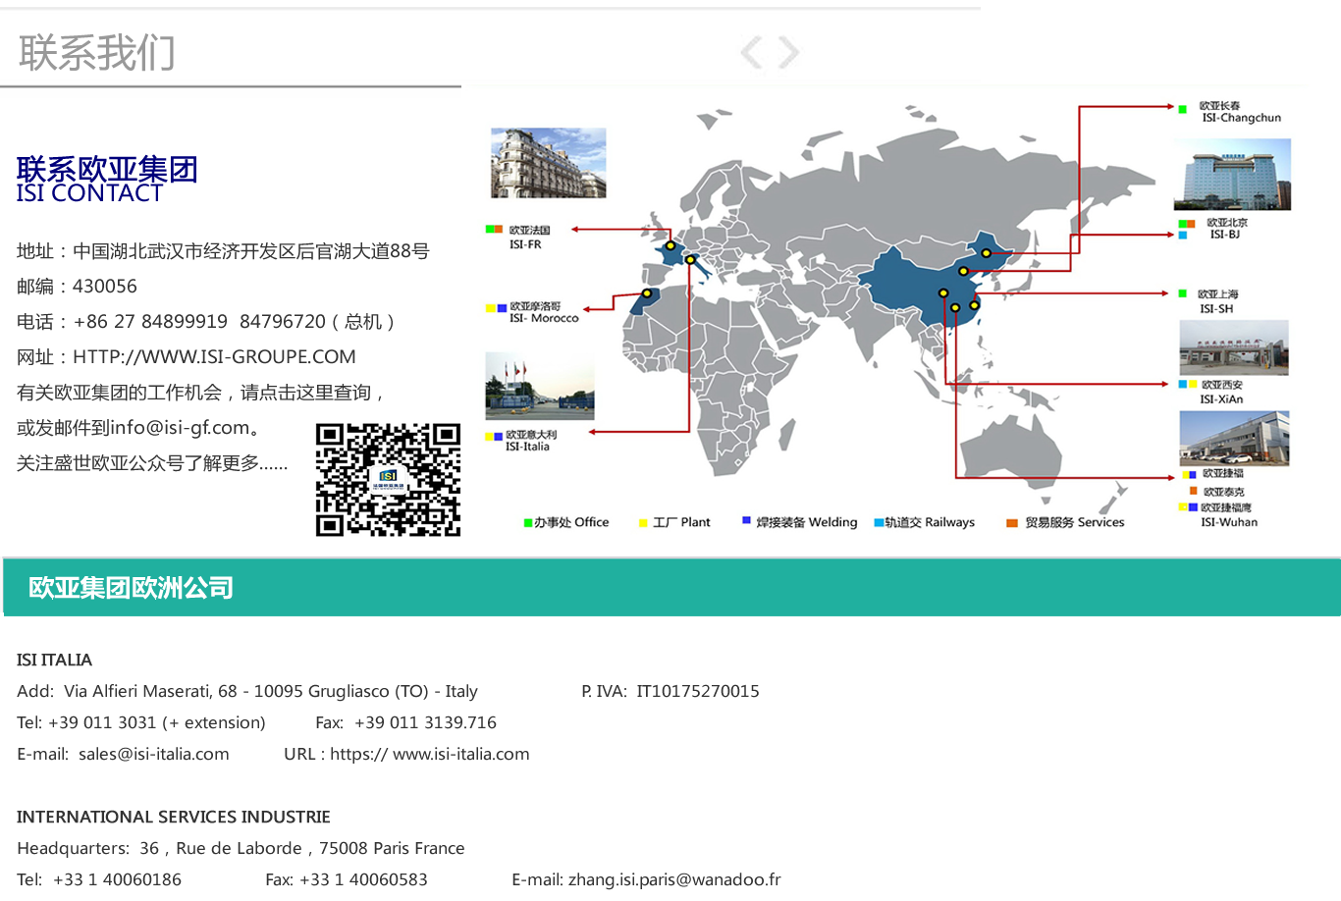The image size is (1341, 901).
Task: Click the HTTP://WWW.ISI-GROUPE.COM website address
Action: click(x=214, y=357)
